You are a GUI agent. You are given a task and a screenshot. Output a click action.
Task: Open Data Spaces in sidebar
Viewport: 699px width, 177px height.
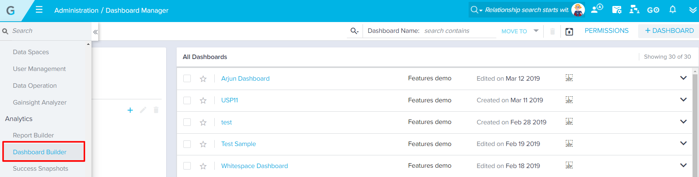pyautogui.click(x=31, y=52)
